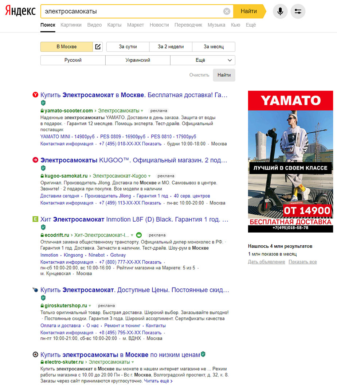The height and width of the screenshot is (386, 337).
Task: Click lock icon before yamato-scooter.com
Action: coord(42,111)
